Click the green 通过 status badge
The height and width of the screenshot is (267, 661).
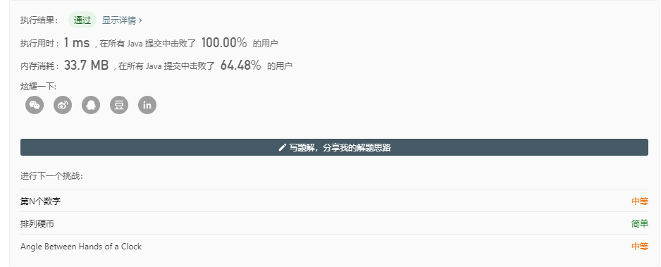tap(82, 20)
